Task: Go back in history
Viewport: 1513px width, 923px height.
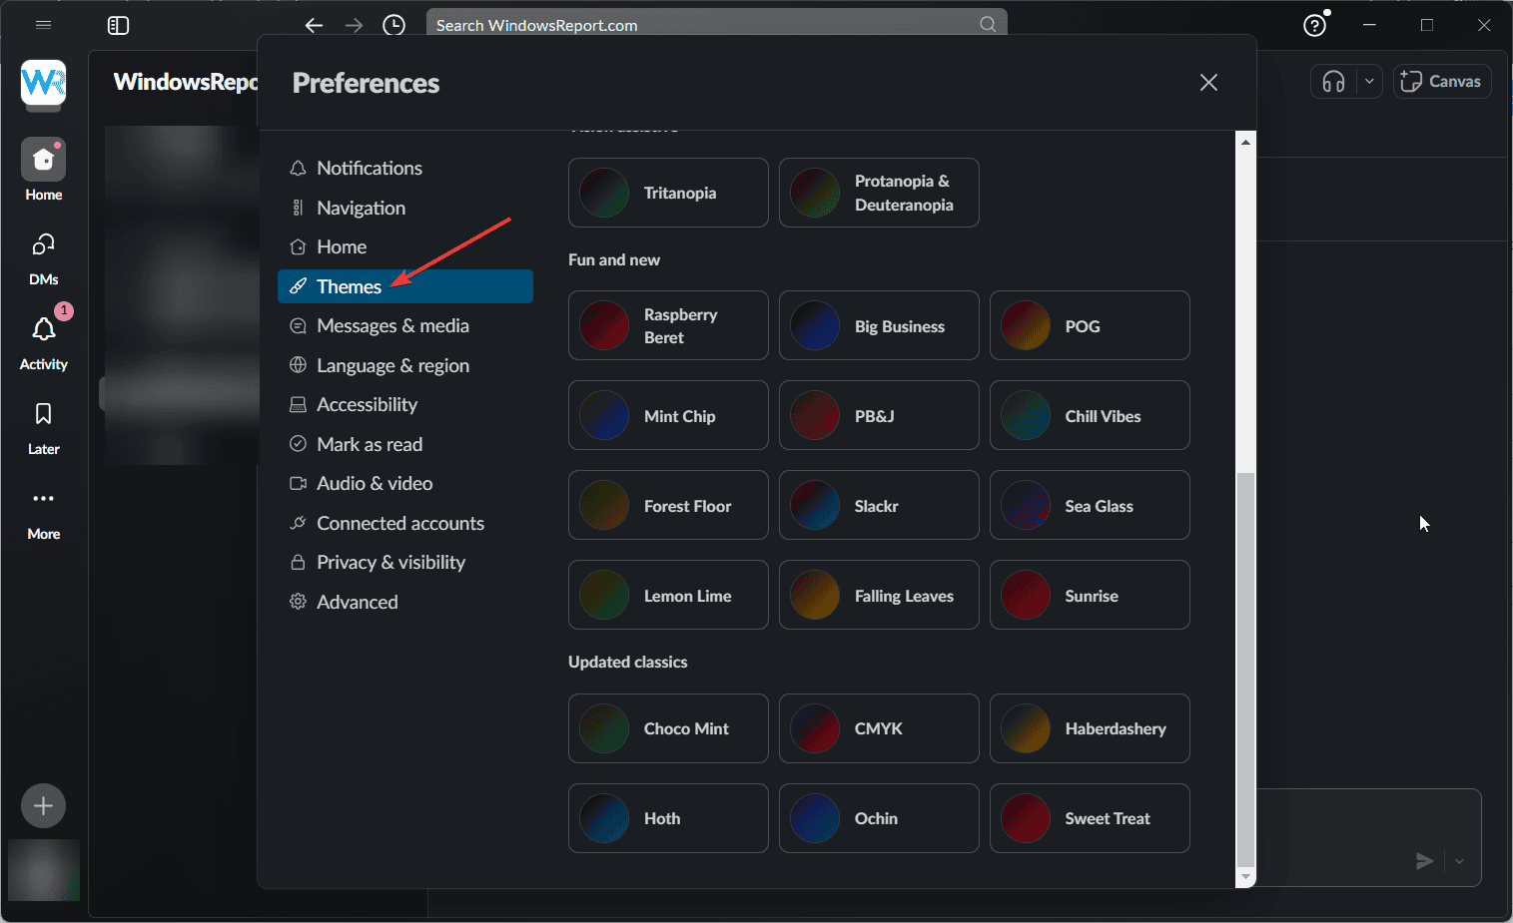Action: coord(315,25)
